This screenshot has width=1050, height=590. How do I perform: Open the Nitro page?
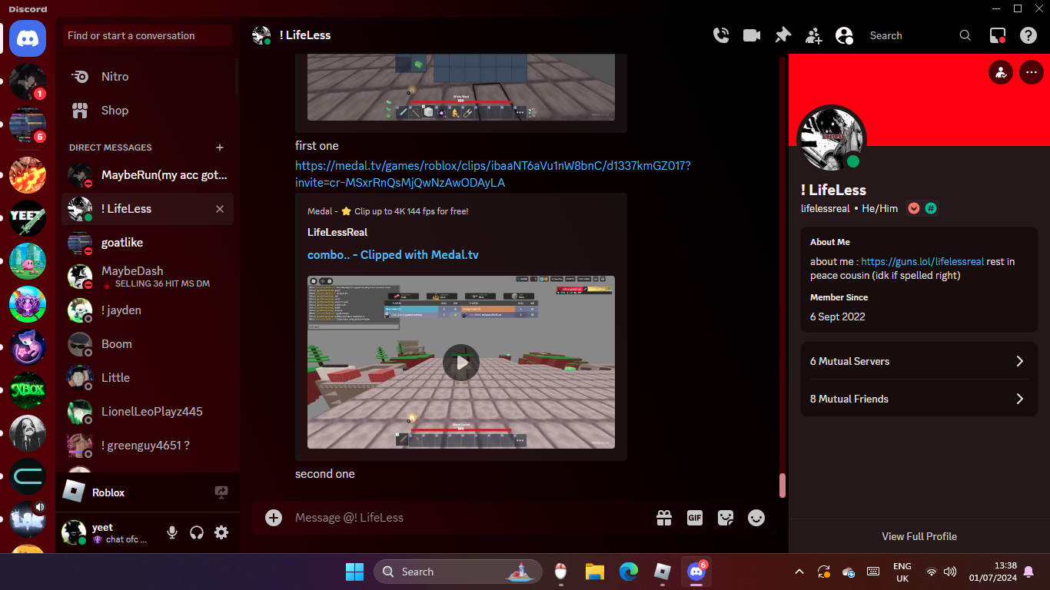[148, 77]
